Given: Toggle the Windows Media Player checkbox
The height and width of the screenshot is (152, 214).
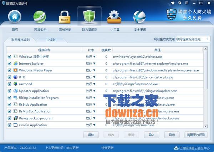Looking at the screenshot, I should point(10,70).
